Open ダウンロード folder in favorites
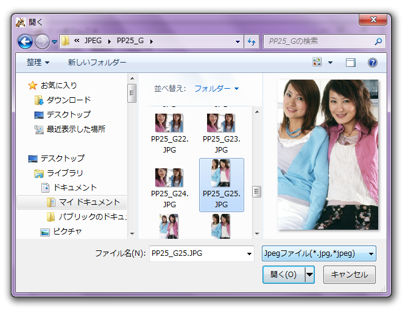 click(69, 100)
